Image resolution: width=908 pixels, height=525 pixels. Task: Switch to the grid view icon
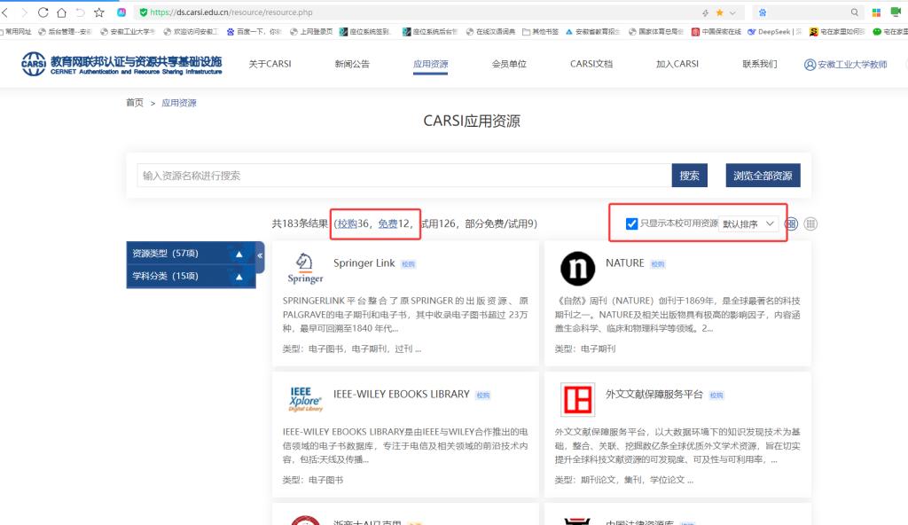(791, 224)
